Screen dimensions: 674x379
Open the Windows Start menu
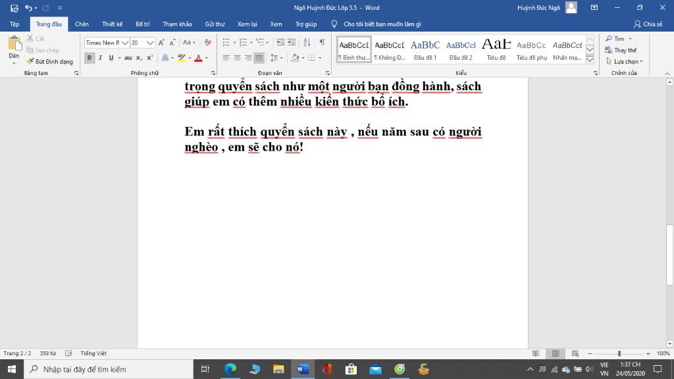[x=12, y=369]
